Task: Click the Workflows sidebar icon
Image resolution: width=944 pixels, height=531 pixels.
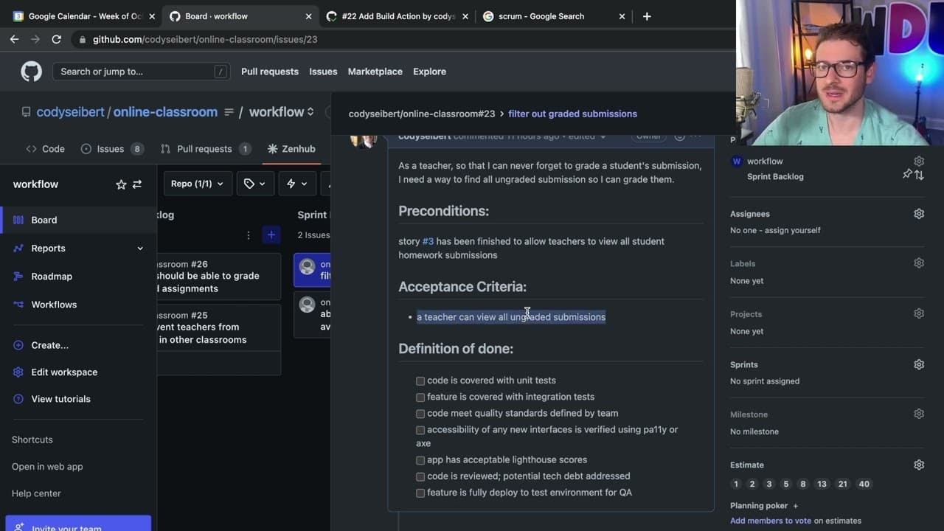Action: click(18, 305)
